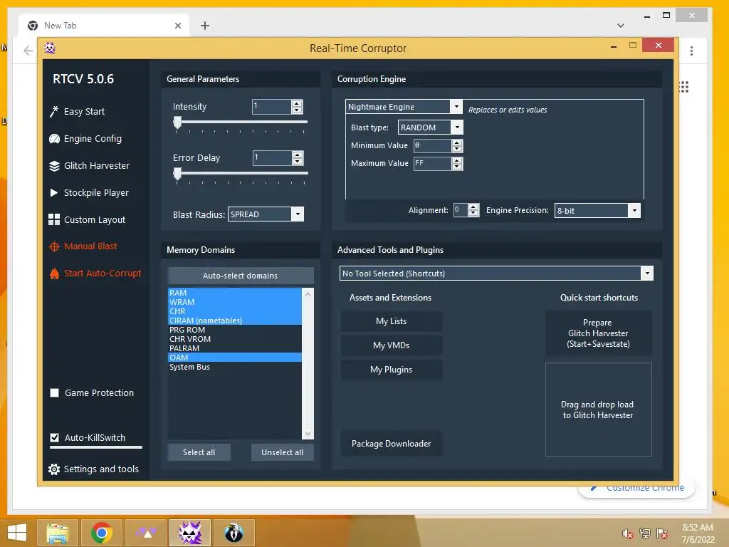Uncheck the Auto-KillSwitch checkbox
The image size is (729, 547).
click(54, 438)
